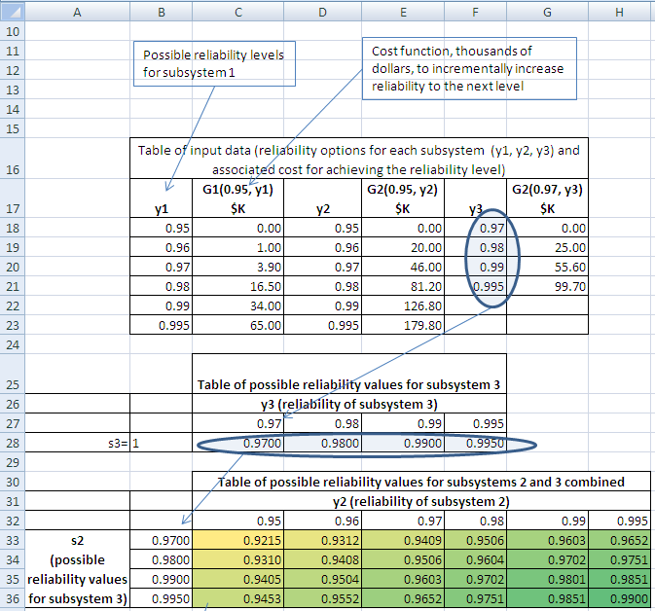This screenshot has height=611, width=655.
Task: Select column B header
Action: click(x=162, y=12)
